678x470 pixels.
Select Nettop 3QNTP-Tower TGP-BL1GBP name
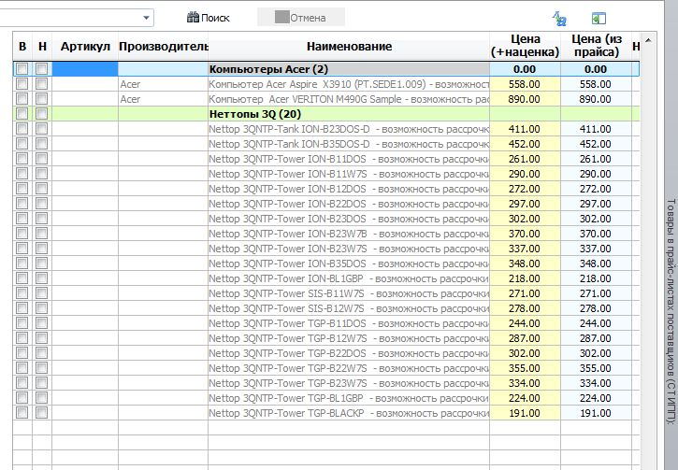pos(349,398)
